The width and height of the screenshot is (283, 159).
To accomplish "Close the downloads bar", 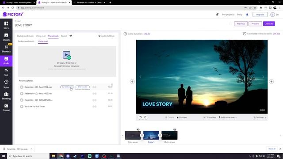I will tap(280, 149).
